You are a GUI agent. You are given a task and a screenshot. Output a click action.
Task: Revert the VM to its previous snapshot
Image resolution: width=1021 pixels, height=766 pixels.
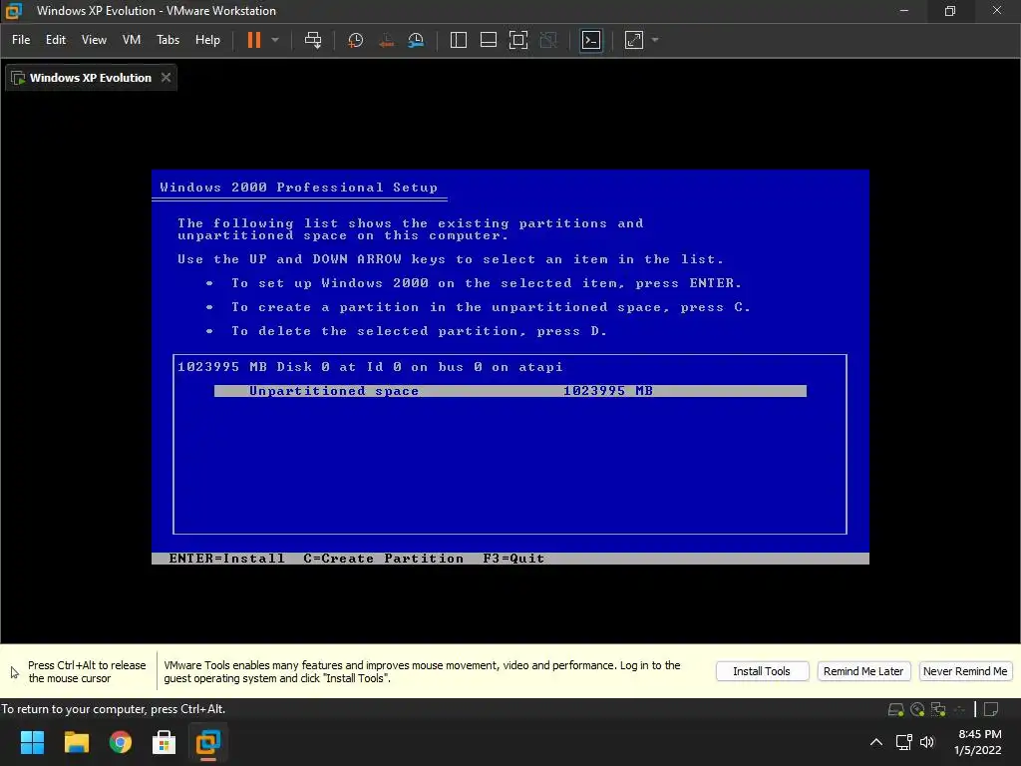(386, 40)
